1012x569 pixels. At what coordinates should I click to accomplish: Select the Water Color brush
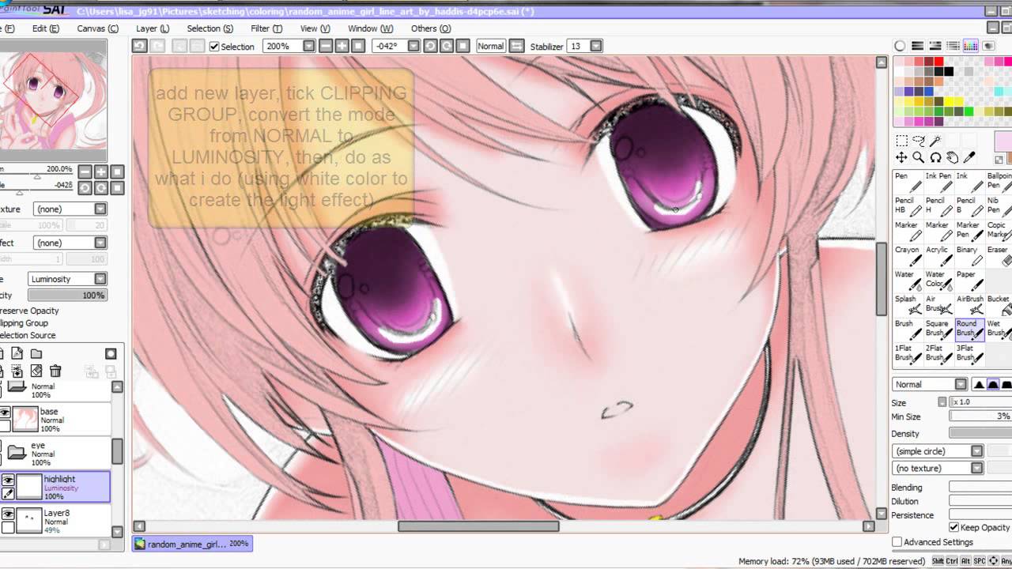(x=938, y=279)
